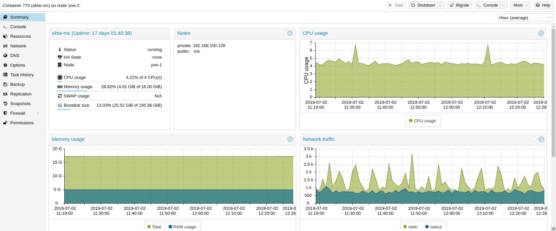Open the Notes settings gear icon

pos(290,33)
